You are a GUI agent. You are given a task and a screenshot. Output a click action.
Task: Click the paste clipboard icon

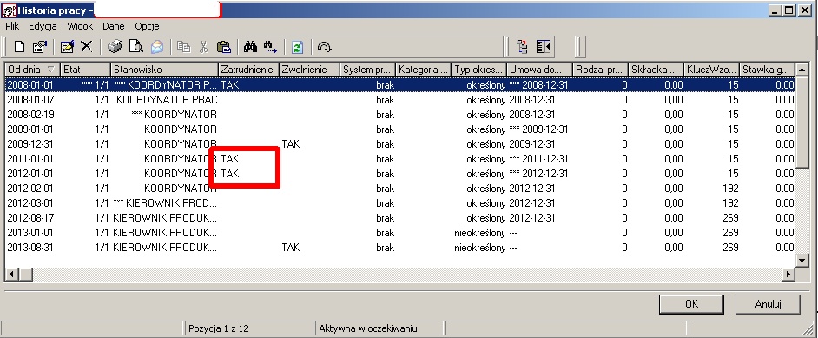(x=224, y=47)
